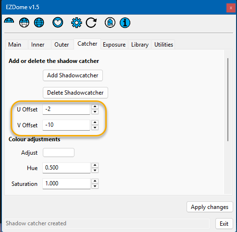Screen dimensions: 237x232
Task: Decrease Hue with down arrow
Action: click(95, 171)
